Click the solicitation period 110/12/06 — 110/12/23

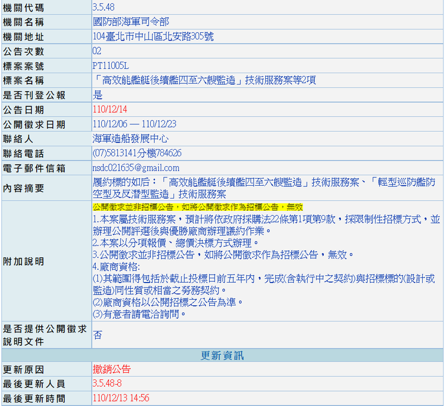click(134, 124)
